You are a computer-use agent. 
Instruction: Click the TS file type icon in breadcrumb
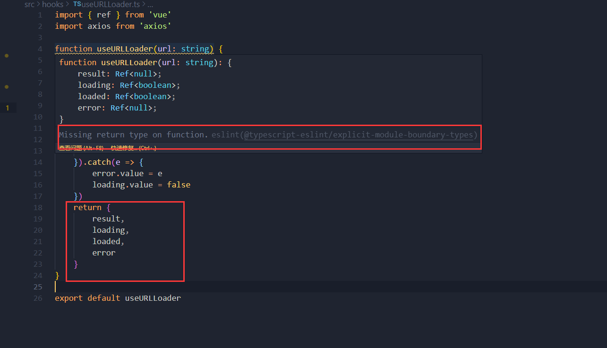pos(77,4)
